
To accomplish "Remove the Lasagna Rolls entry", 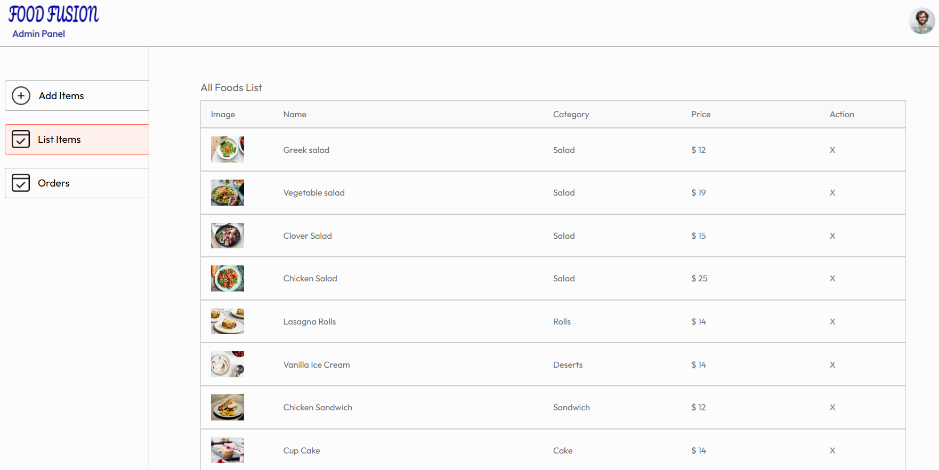I will [x=832, y=322].
